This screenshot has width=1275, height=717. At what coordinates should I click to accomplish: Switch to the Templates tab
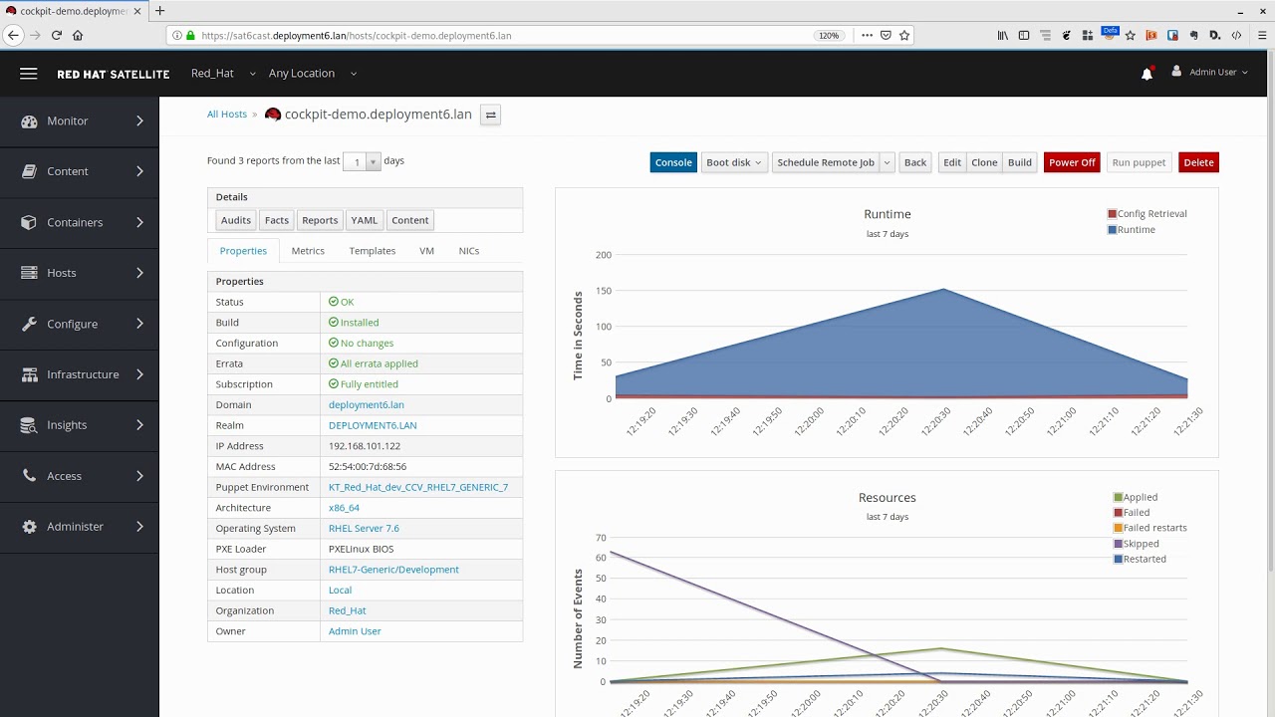pyautogui.click(x=373, y=251)
